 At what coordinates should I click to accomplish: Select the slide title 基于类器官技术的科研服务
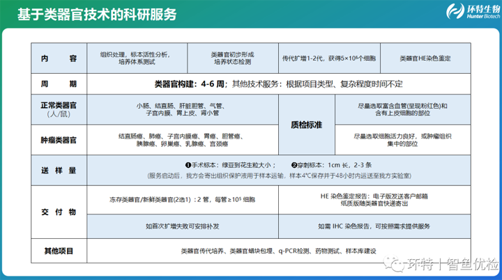[x=97, y=15]
